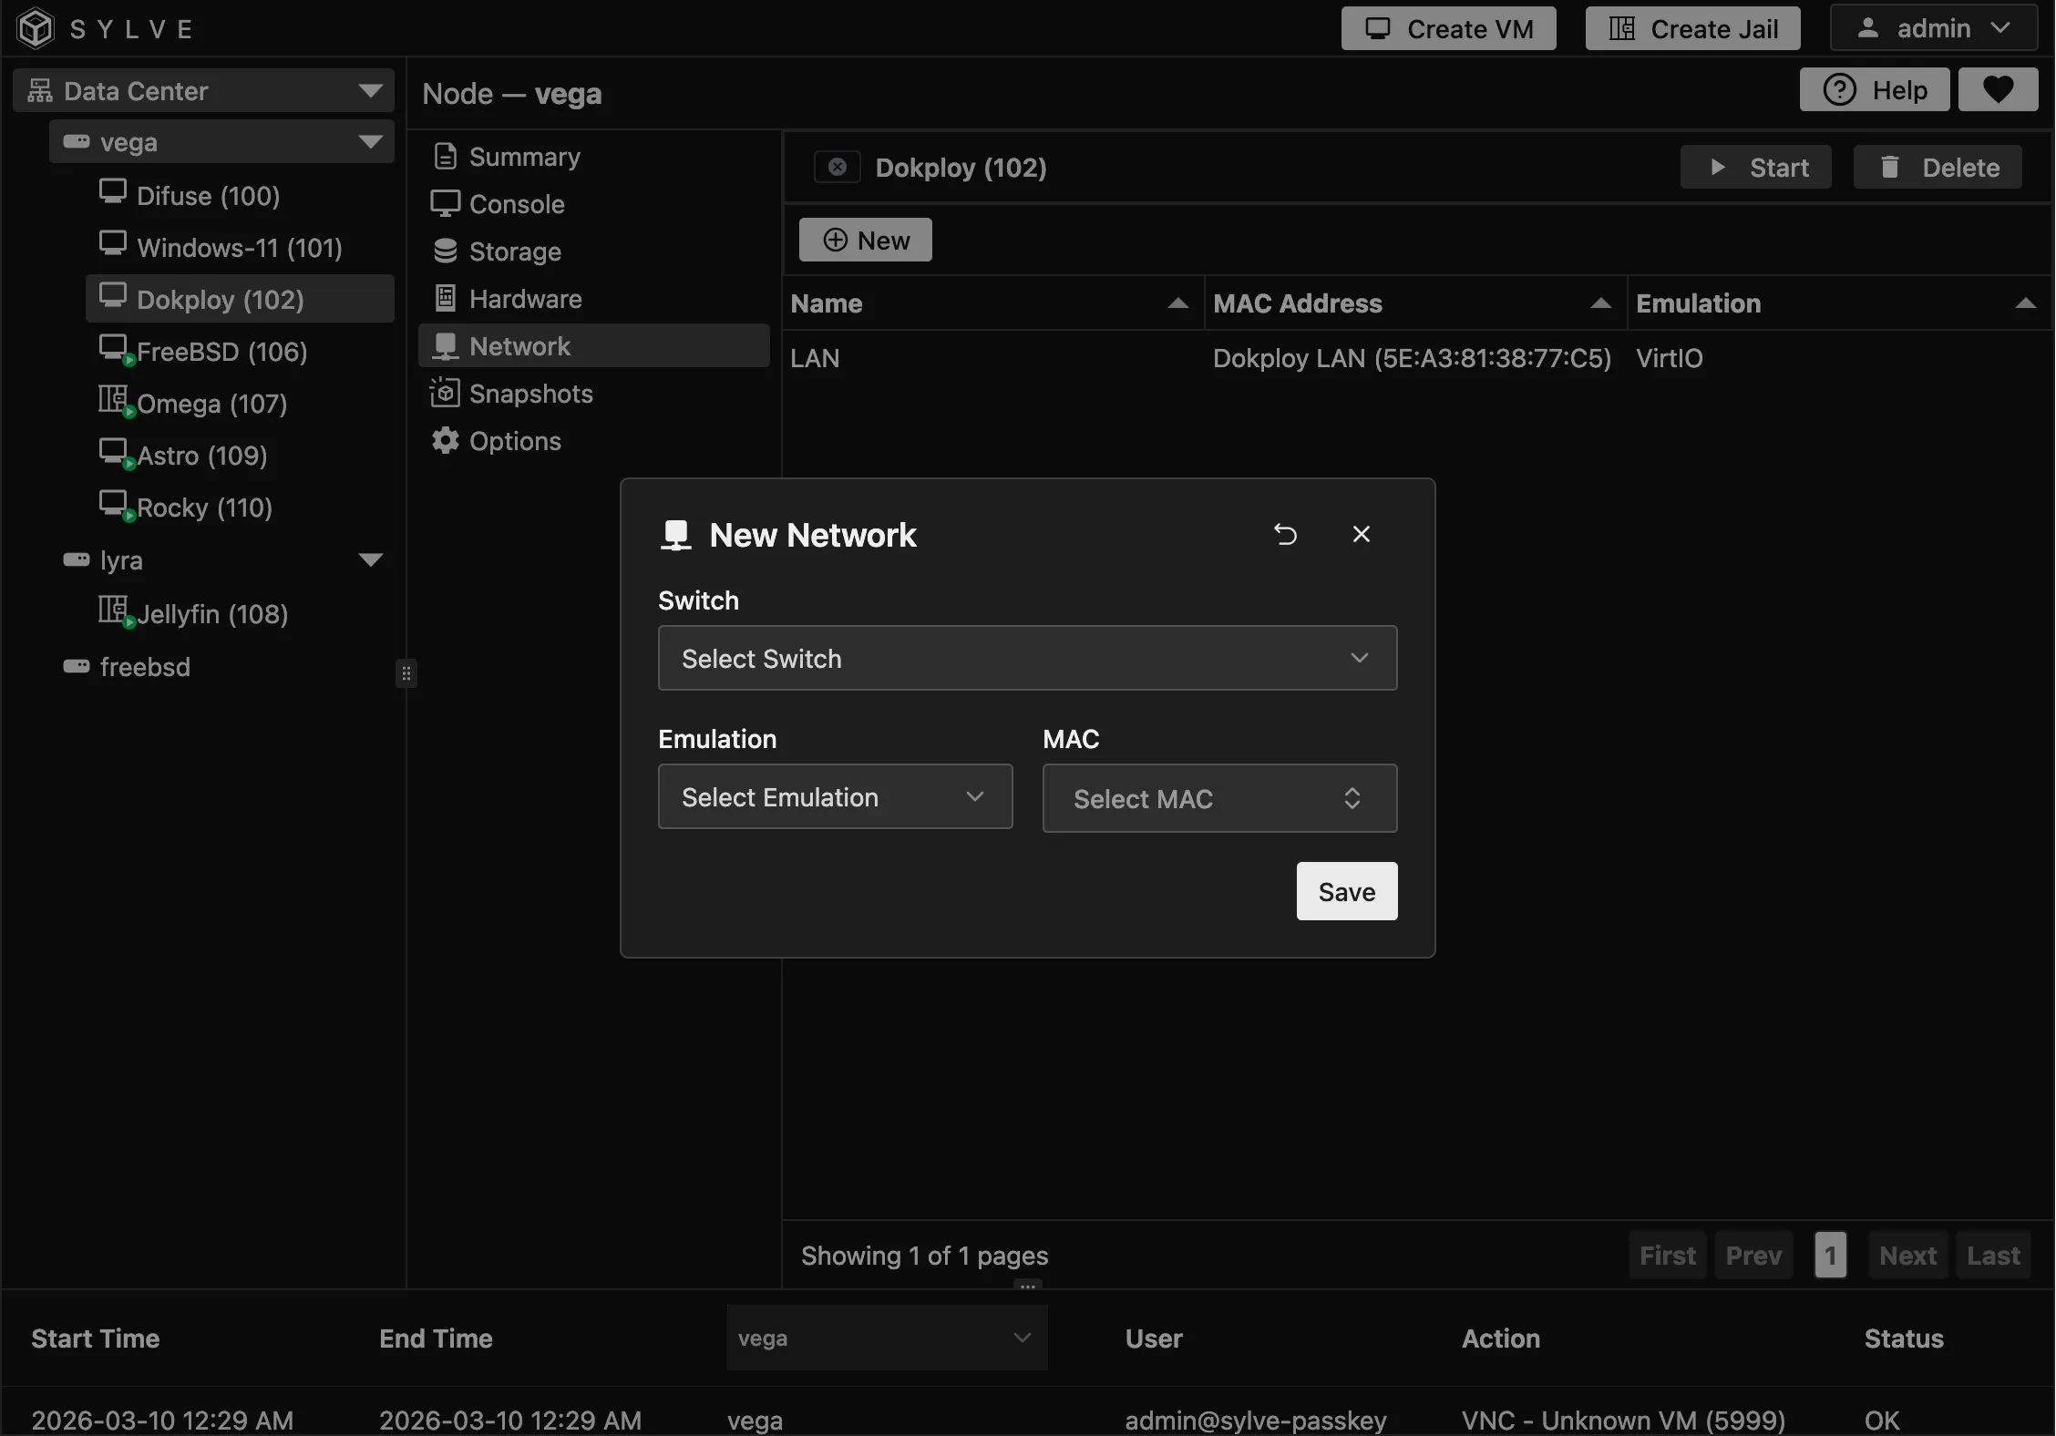Image resolution: width=2056 pixels, height=1436 pixels.
Task: Collapse the lyra node in the tree
Action: coord(370,559)
